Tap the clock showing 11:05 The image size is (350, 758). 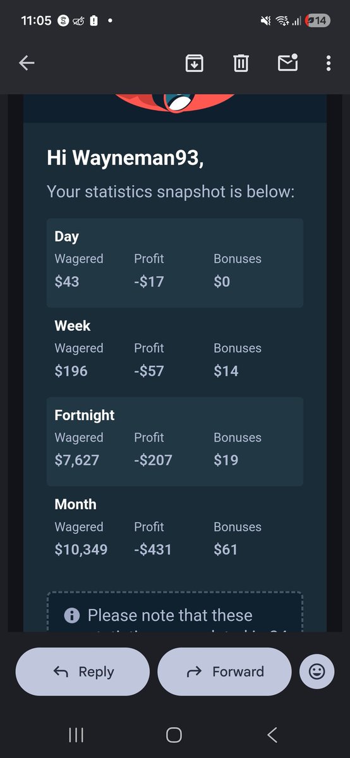pos(36,20)
